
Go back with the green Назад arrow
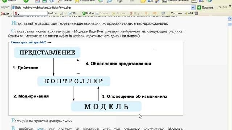(9, 1)
